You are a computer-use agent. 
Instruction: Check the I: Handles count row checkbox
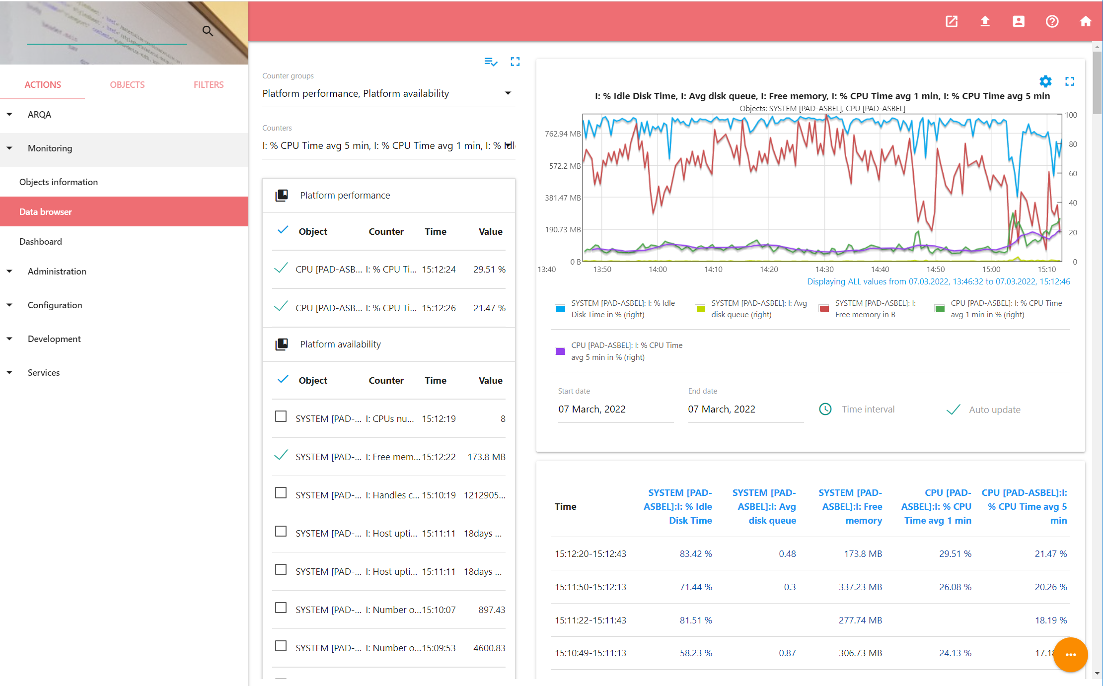(x=281, y=493)
